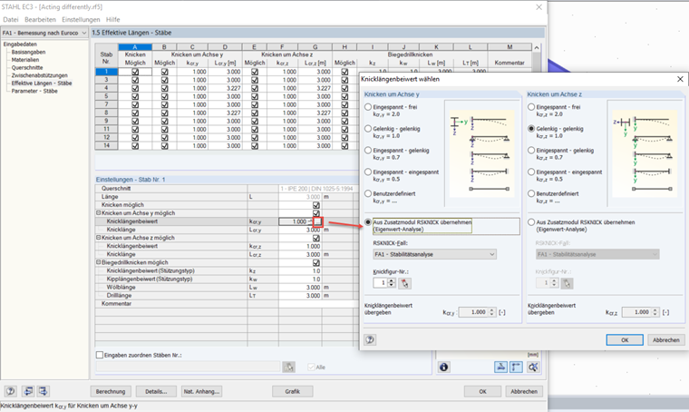The width and height of the screenshot is (689, 412).
Task: Open Zwischenabstützungen in the navigation tree
Action: click(x=40, y=75)
